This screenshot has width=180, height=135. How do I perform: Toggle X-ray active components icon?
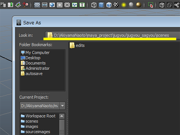tap(169, 5)
